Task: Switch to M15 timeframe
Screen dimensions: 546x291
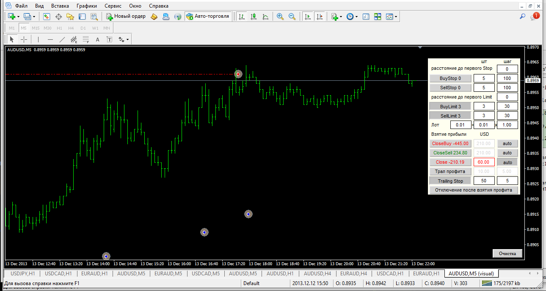Action: 36,28
